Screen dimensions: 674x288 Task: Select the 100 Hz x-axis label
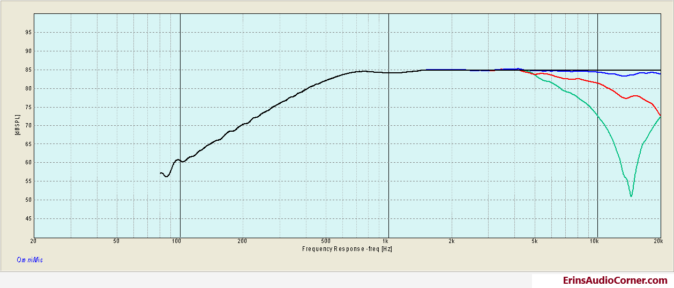tap(176, 242)
